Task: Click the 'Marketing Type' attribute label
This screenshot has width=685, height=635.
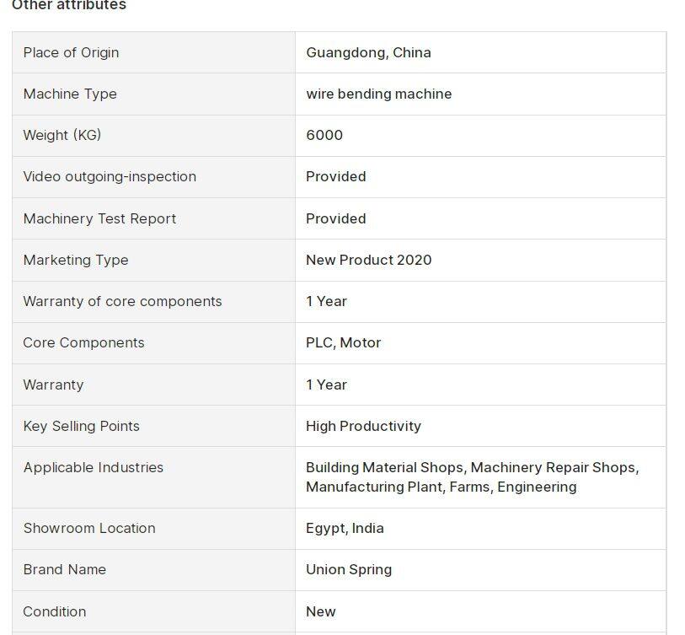Action: [76, 260]
